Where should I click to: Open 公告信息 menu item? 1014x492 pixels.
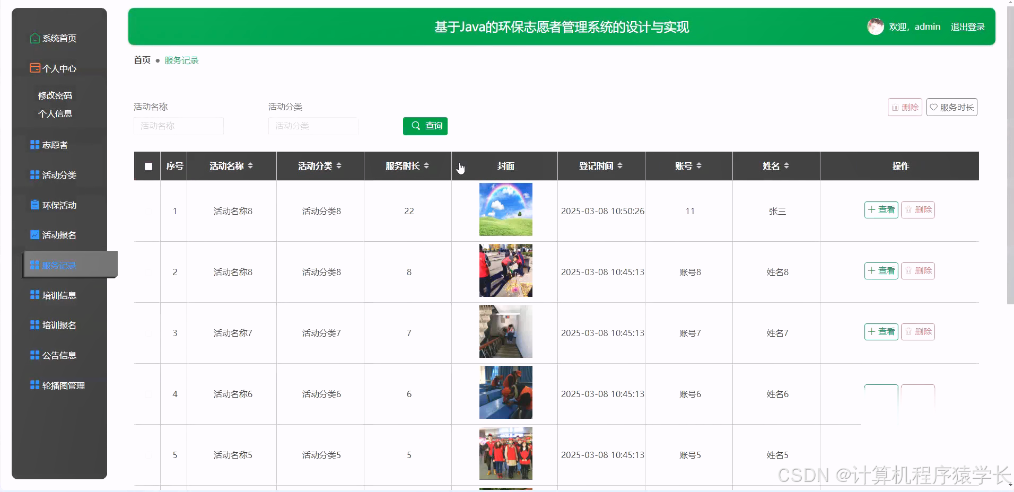coord(59,355)
